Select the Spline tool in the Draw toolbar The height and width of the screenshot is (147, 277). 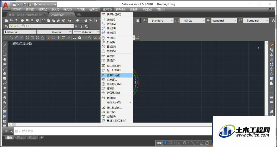(x=5, y=83)
